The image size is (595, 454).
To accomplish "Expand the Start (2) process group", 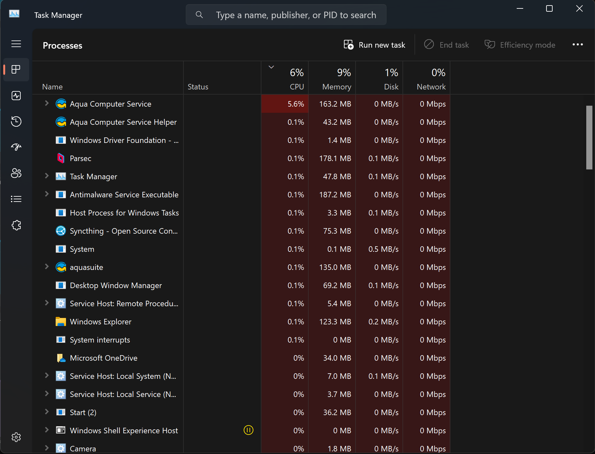I will [47, 412].
